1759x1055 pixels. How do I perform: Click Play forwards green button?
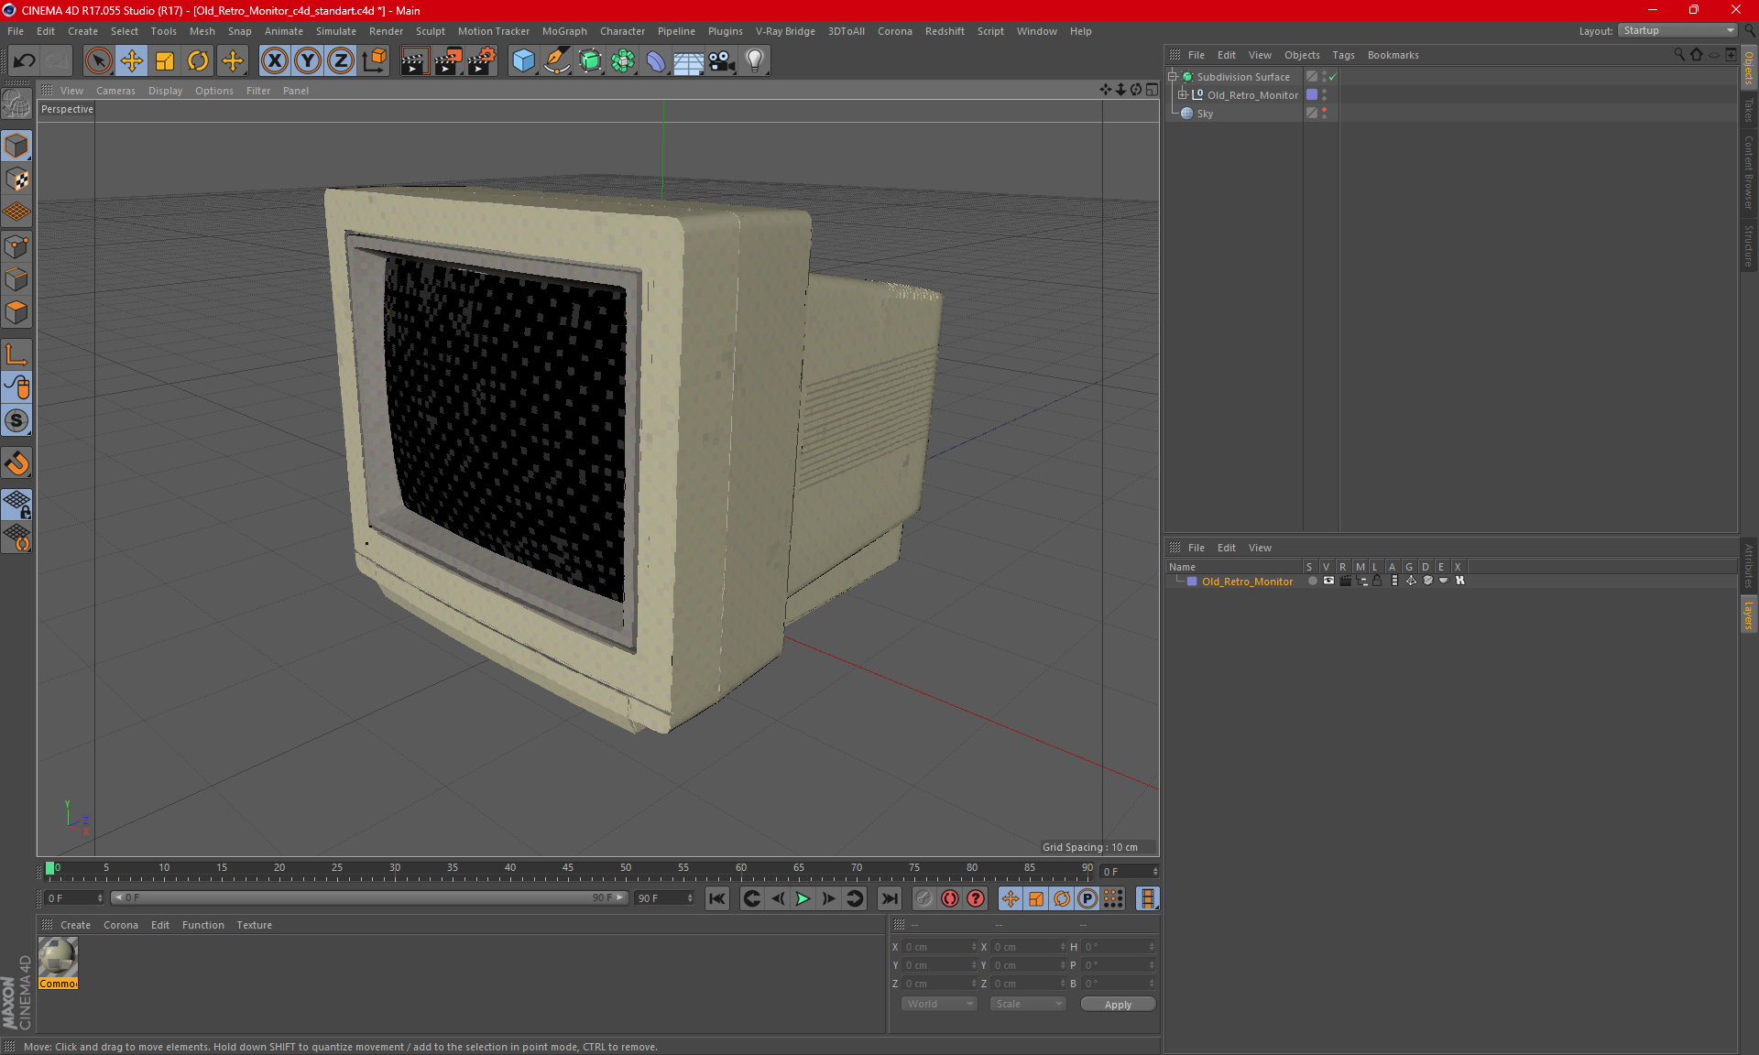[x=803, y=898]
